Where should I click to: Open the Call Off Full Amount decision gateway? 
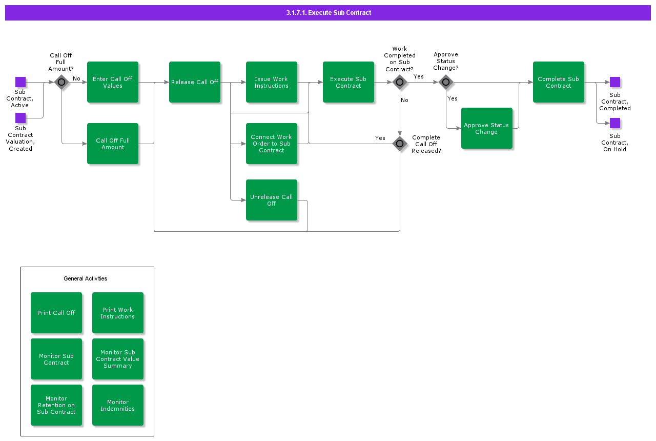(x=61, y=82)
